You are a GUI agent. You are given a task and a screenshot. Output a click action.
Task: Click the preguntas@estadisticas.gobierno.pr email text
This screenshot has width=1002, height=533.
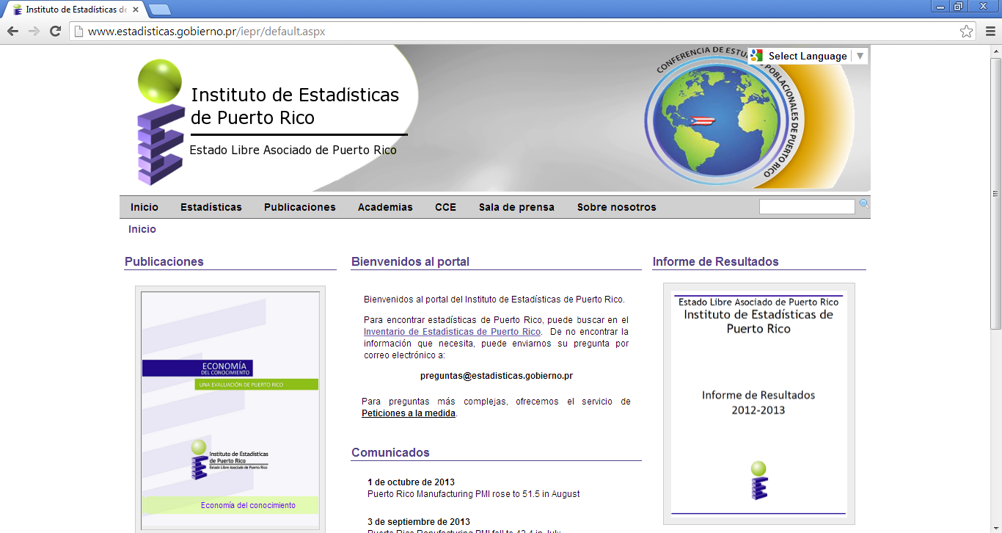(x=497, y=376)
